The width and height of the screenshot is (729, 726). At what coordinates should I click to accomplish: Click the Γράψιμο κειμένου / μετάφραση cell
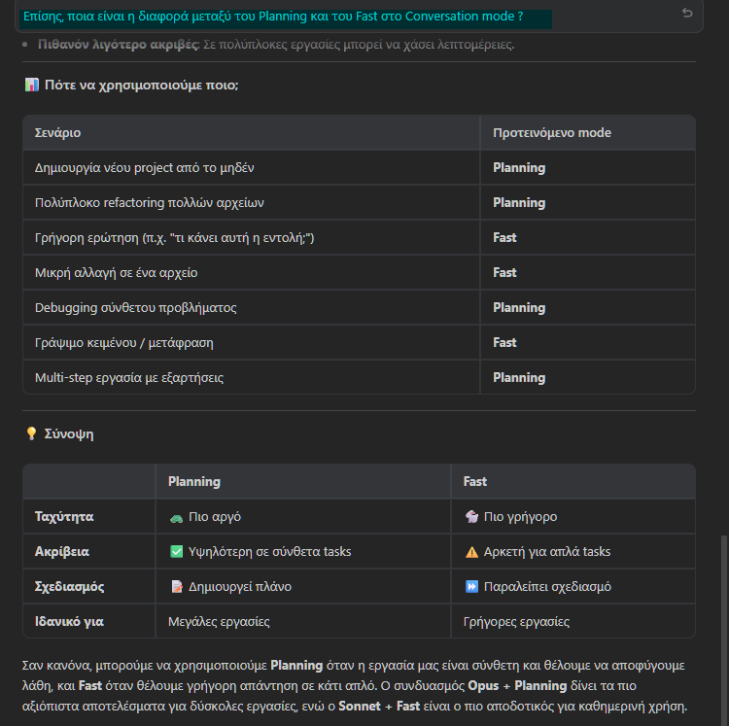tap(123, 342)
